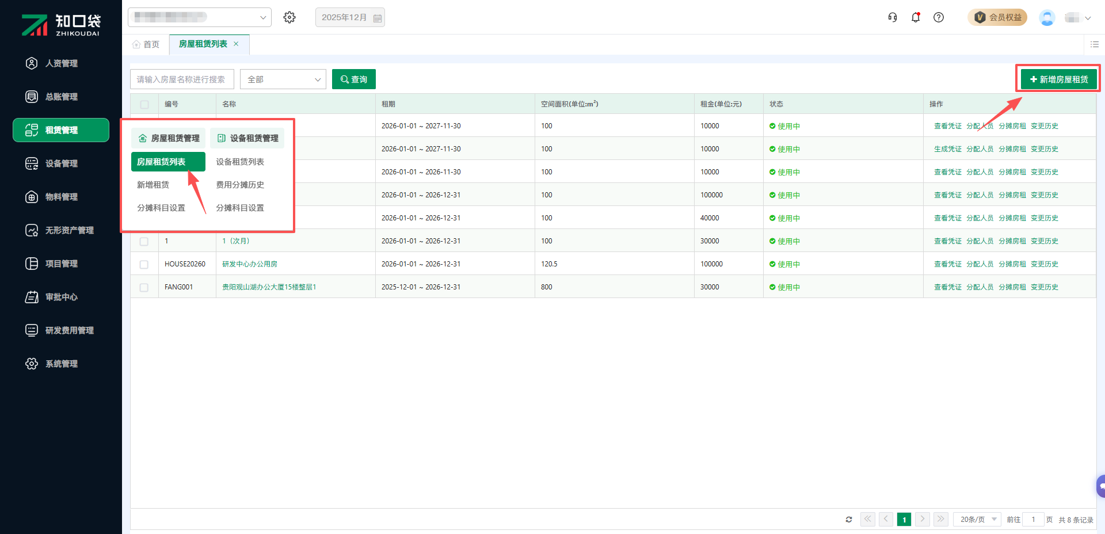Focus the 请输入房屋名称进行搜索 search field

(x=182, y=79)
